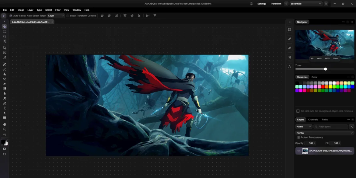
Task: Select the Eraser tool
Action: (x=4, y=84)
